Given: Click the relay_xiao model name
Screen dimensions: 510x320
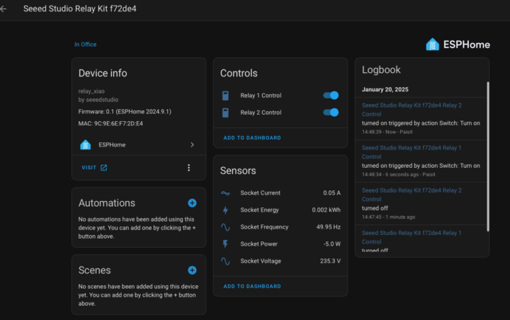Looking at the screenshot, I should (91, 91).
